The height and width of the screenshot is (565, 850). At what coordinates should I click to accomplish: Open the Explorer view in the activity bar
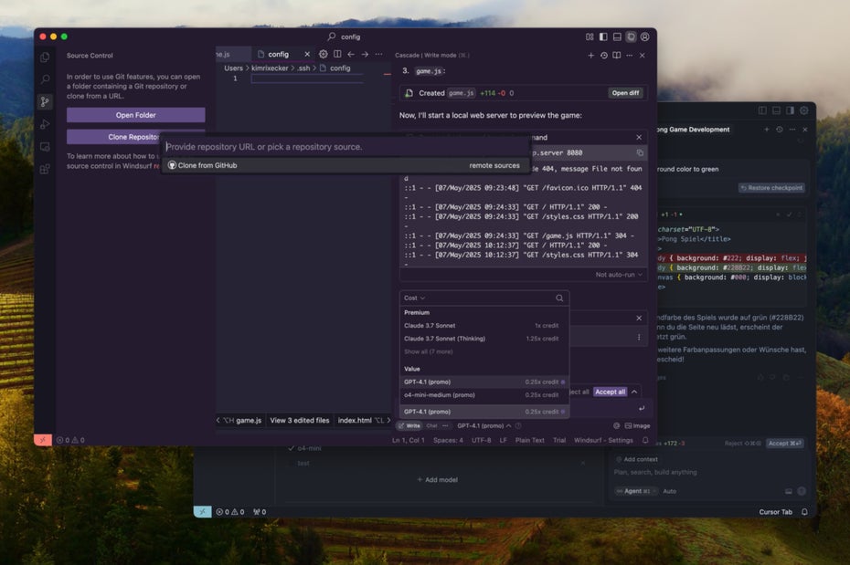(45, 57)
